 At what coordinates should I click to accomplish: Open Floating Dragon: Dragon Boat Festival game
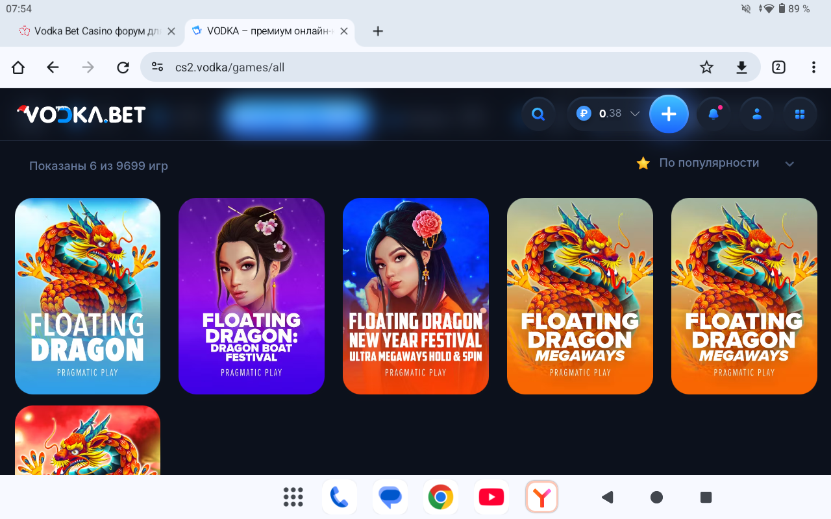click(x=251, y=296)
